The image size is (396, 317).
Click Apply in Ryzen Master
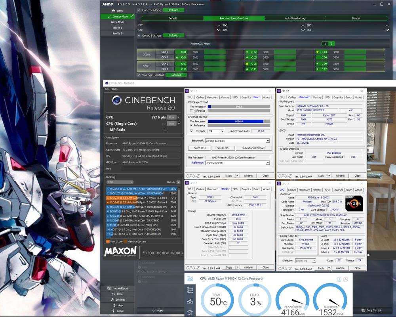pos(158,310)
